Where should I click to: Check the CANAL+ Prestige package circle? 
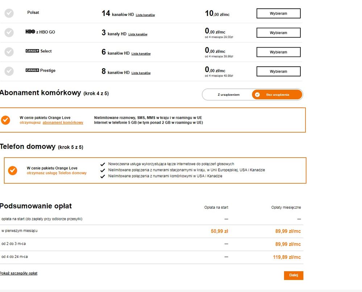pos(9,71)
